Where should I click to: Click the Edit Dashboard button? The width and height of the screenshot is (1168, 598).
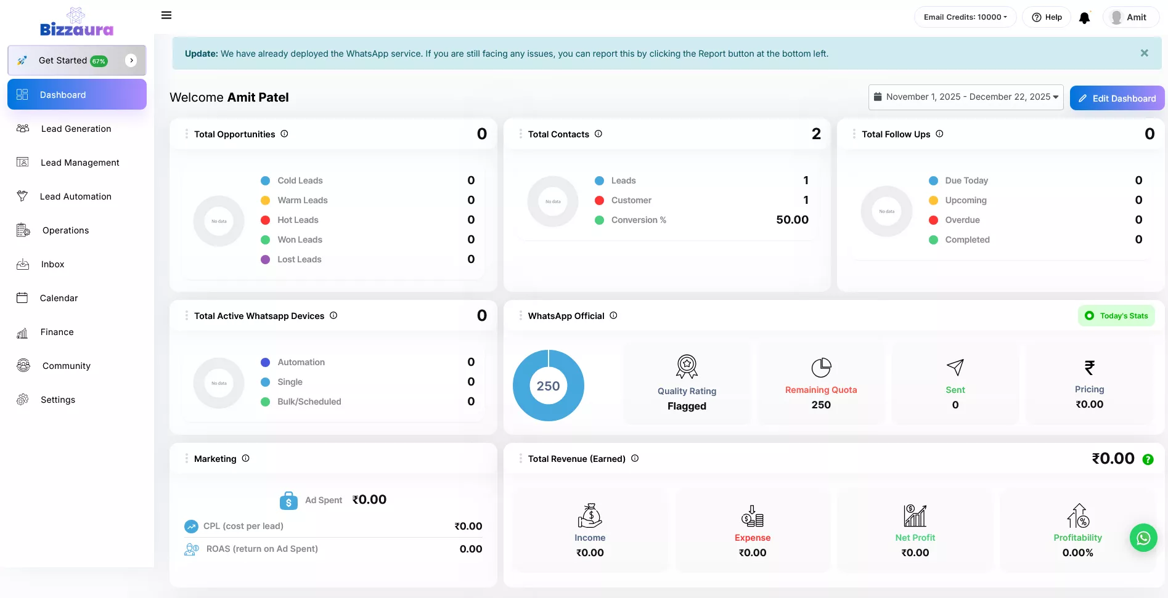(1116, 99)
